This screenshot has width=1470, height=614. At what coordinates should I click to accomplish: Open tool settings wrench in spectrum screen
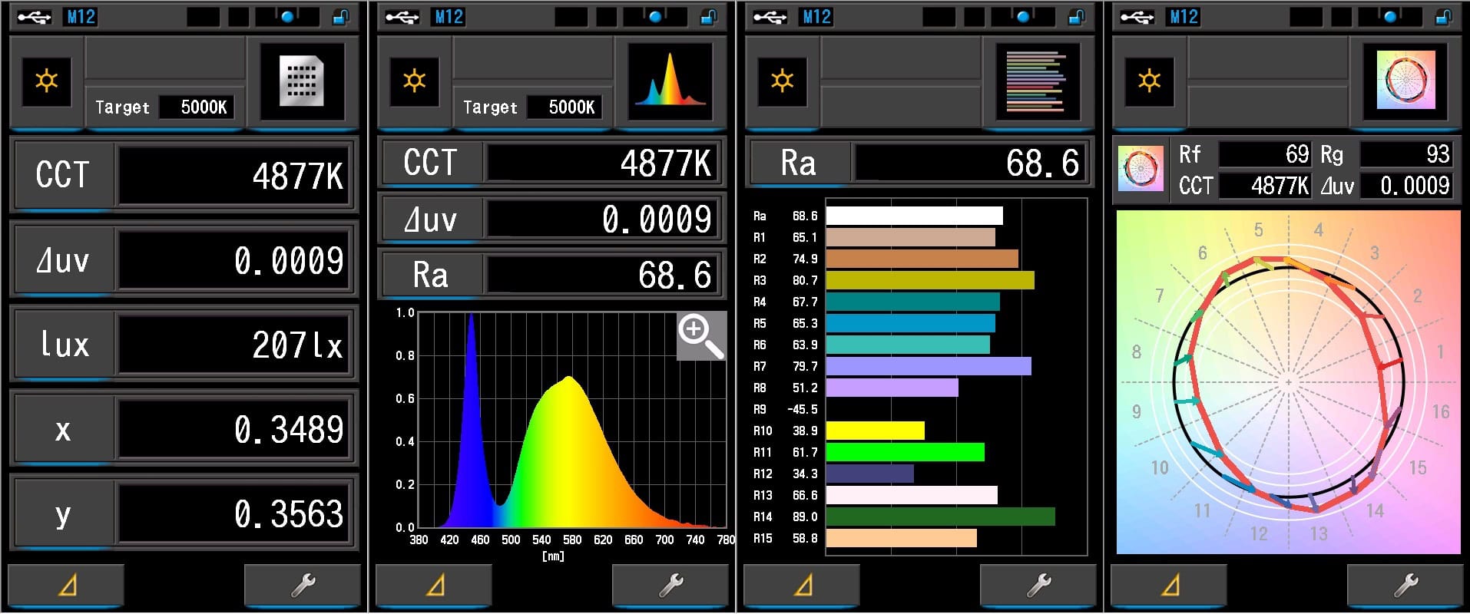click(x=670, y=586)
